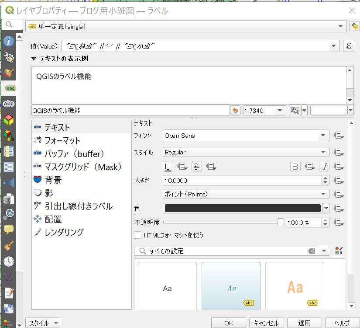Select the Text settings item
Screen dimensions: 360x328
click(81, 127)
